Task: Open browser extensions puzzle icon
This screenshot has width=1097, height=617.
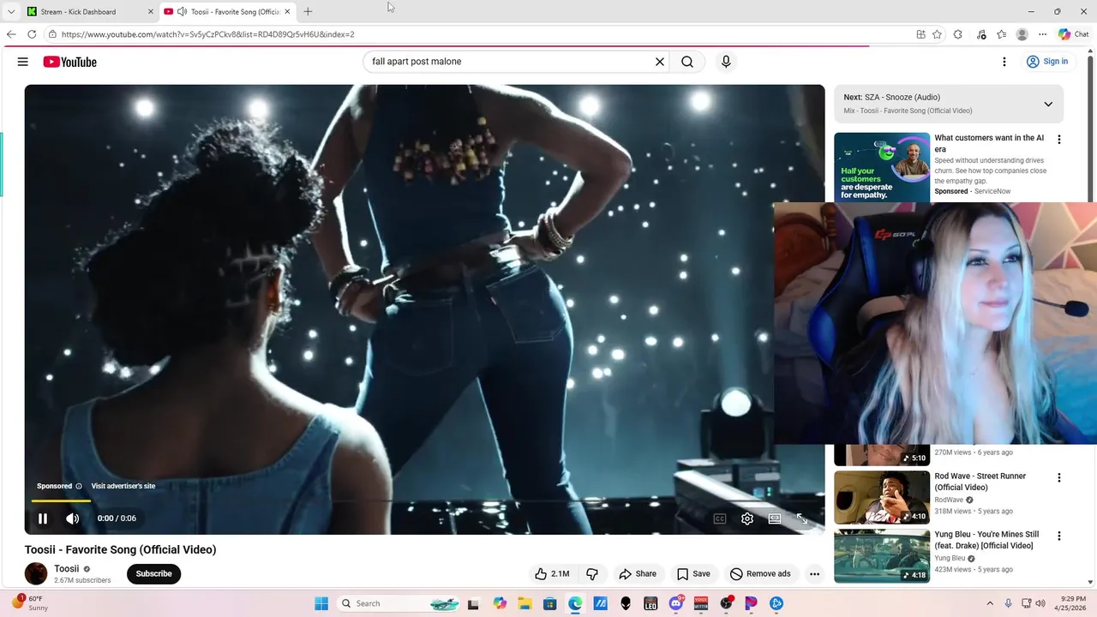Action: 958,34
